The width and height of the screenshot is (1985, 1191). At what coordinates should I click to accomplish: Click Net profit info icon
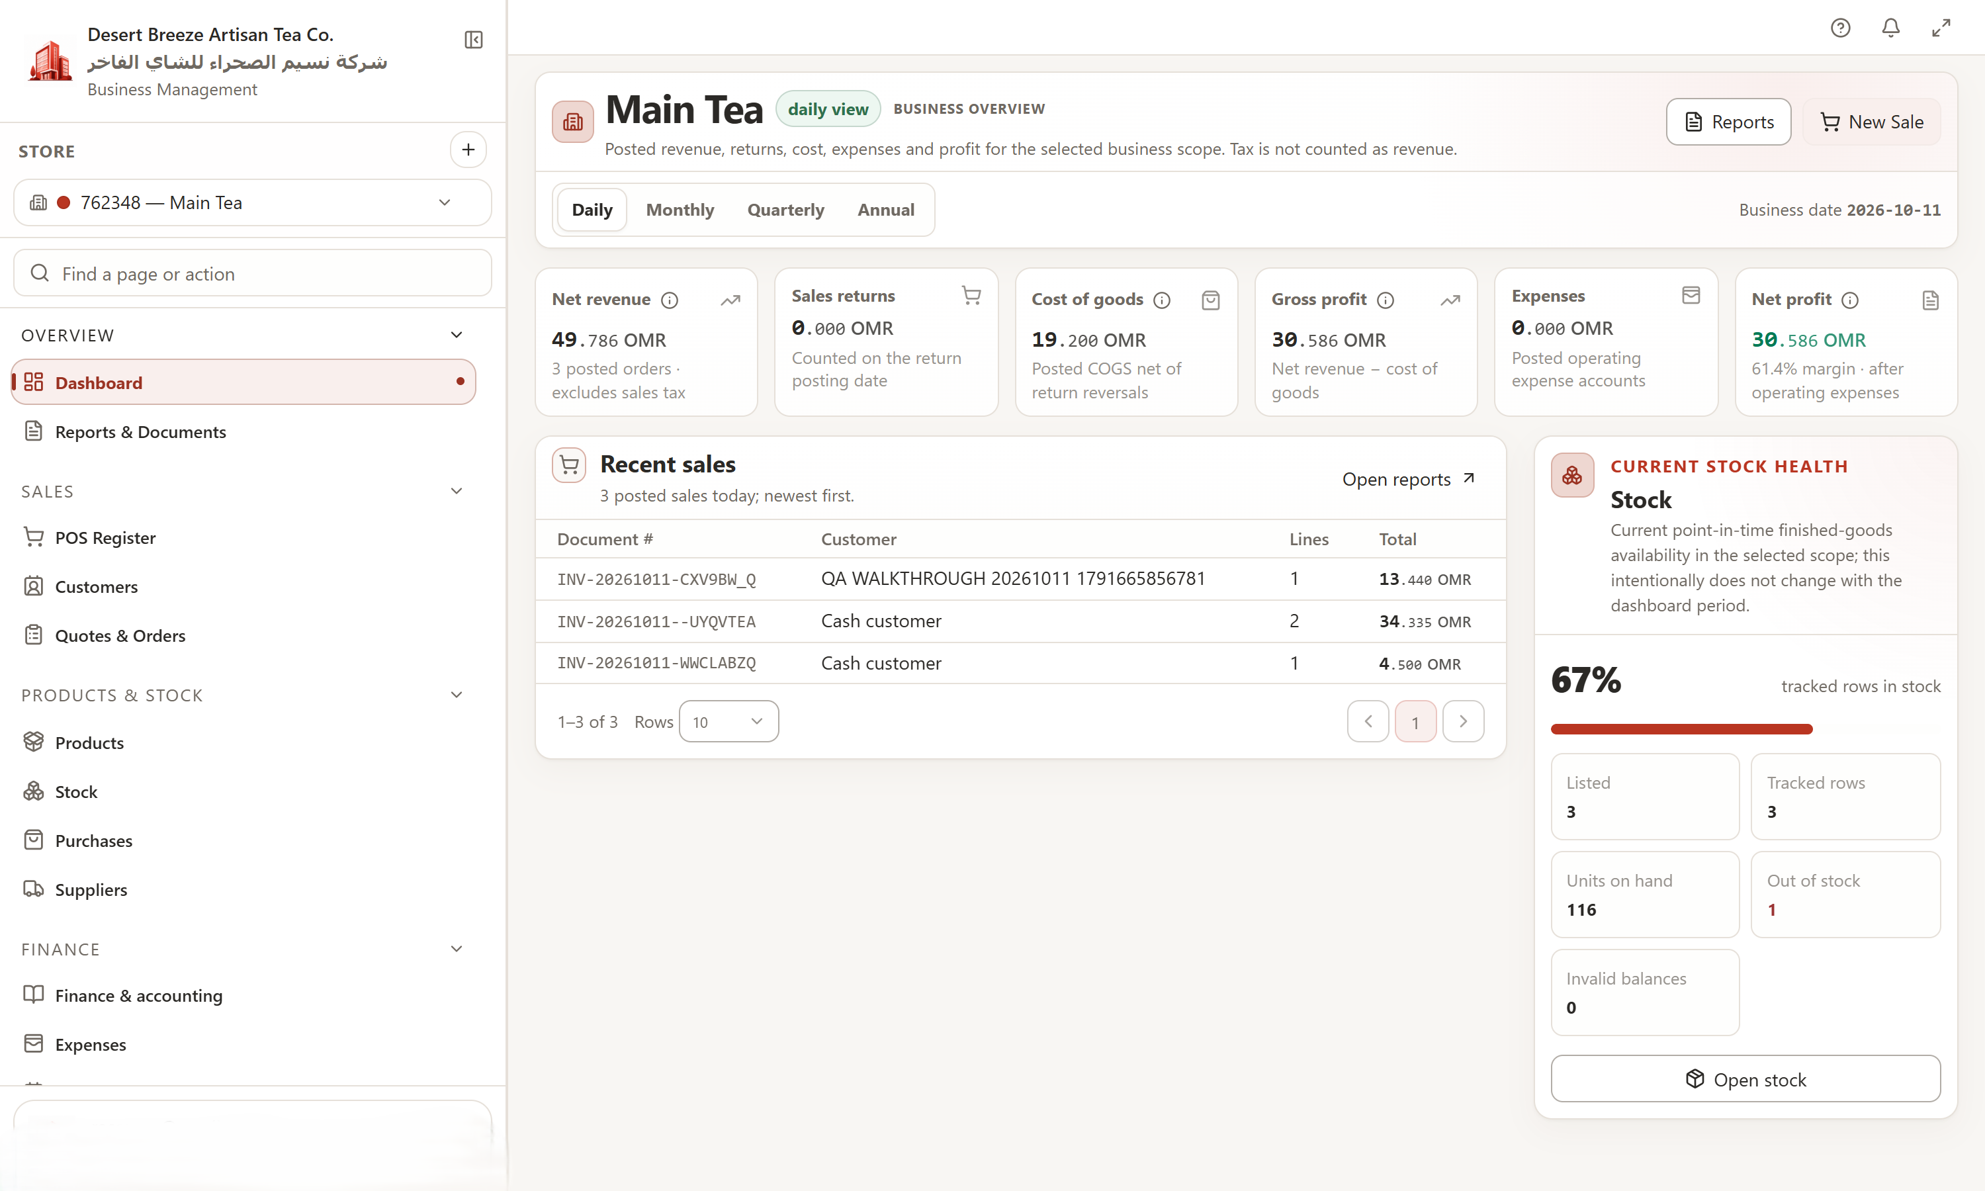pyautogui.click(x=1850, y=300)
